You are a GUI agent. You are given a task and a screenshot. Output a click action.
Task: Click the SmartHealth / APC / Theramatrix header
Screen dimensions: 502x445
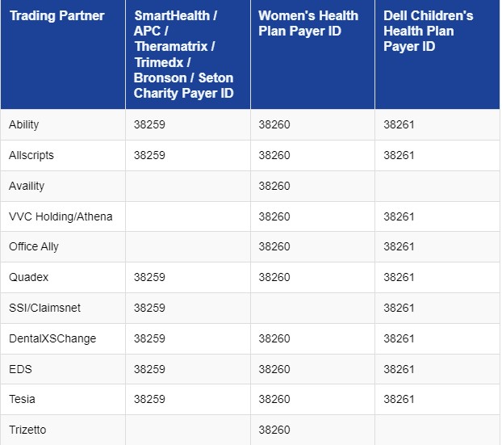click(x=183, y=54)
